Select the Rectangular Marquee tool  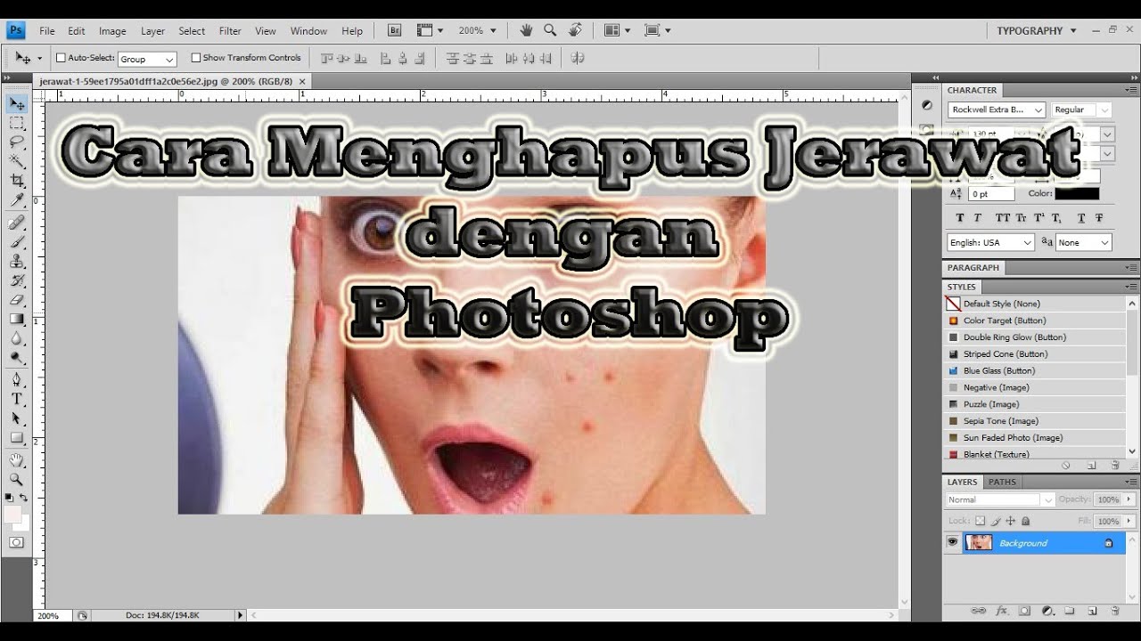pyautogui.click(x=16, y=123)
